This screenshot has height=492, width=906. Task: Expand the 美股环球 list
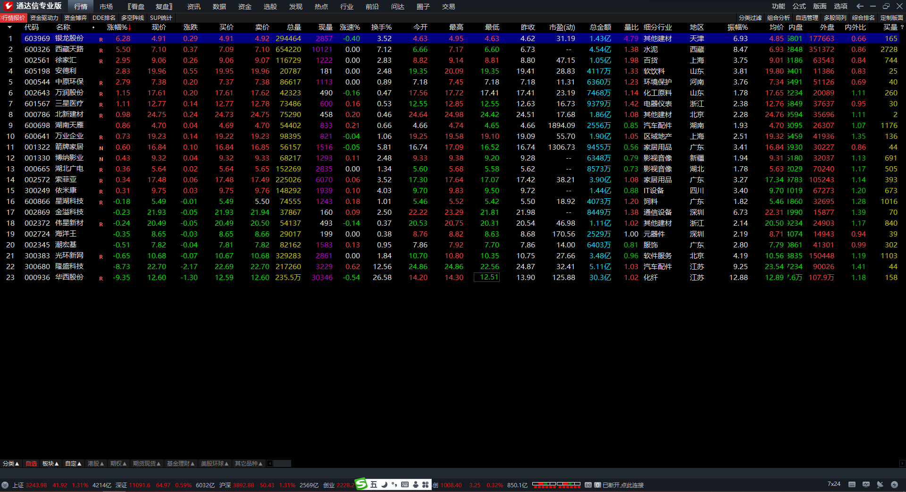215,464
